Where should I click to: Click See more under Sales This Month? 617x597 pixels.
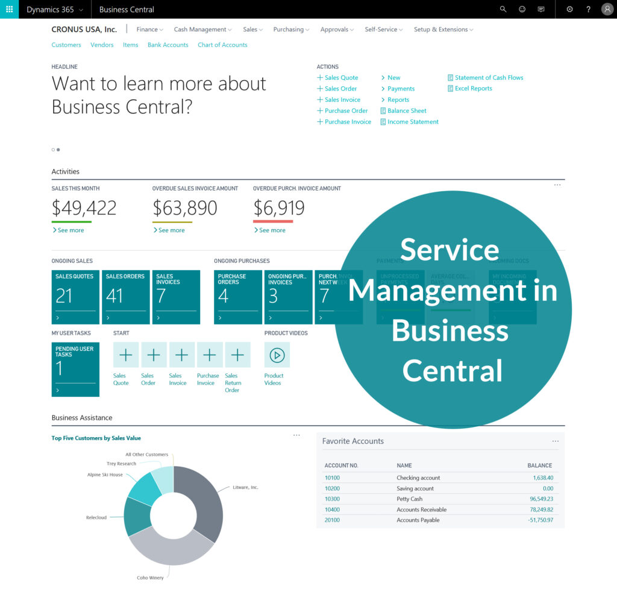pos(68,230)
